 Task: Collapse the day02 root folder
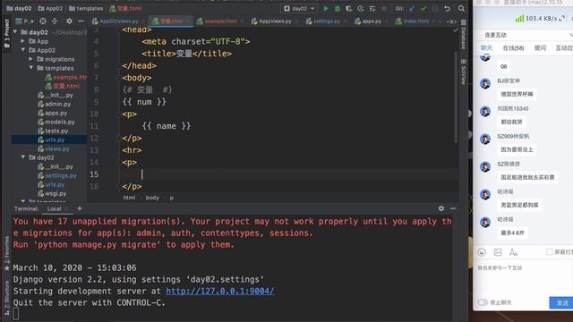point(15,32)
